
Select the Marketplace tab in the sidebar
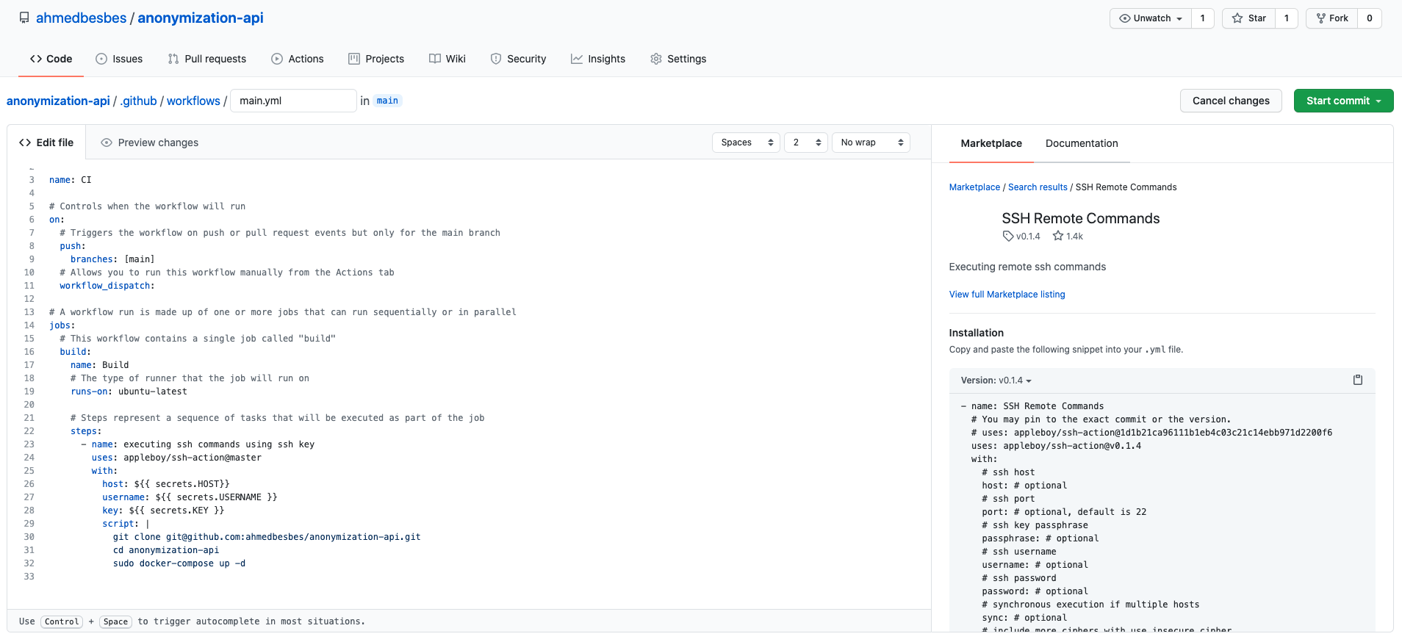click(991, 143)
